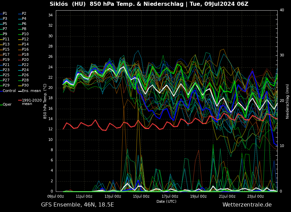Select the P10 legend entry

click(25, 34)
